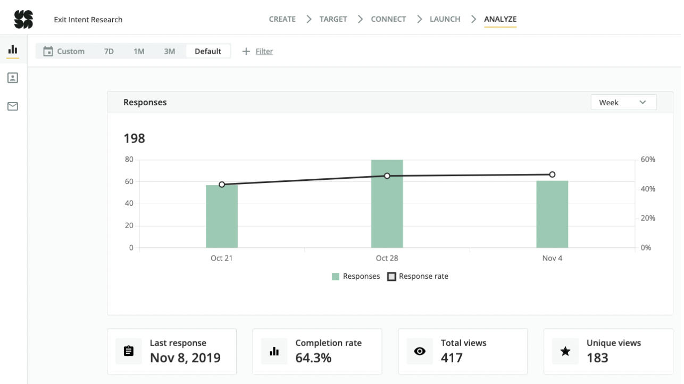Select the Custom date range picker
Image resolution: width=684 pixels, height=384 pixels.
pyautogui.click(x=70, y=51)
